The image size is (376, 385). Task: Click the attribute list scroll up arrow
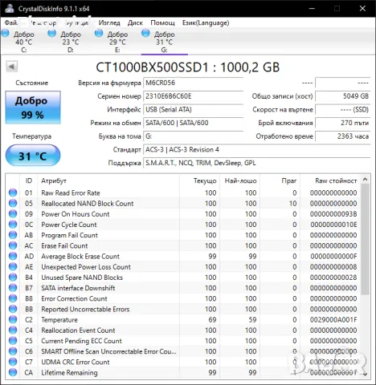365,180
